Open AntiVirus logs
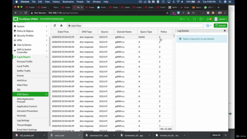 tap(22, 80)
